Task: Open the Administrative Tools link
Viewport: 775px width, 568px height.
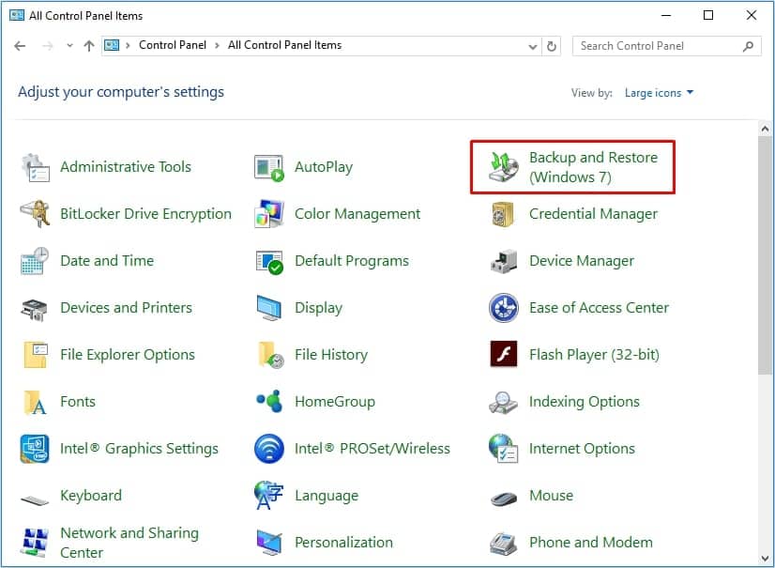Action: point(125,167)
